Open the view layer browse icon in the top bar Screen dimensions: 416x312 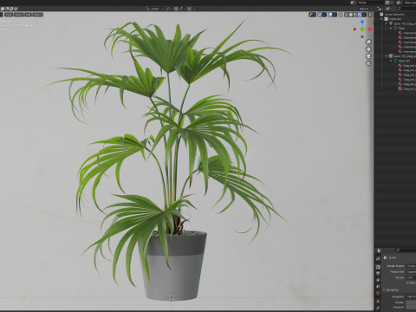tap(399, 3)
